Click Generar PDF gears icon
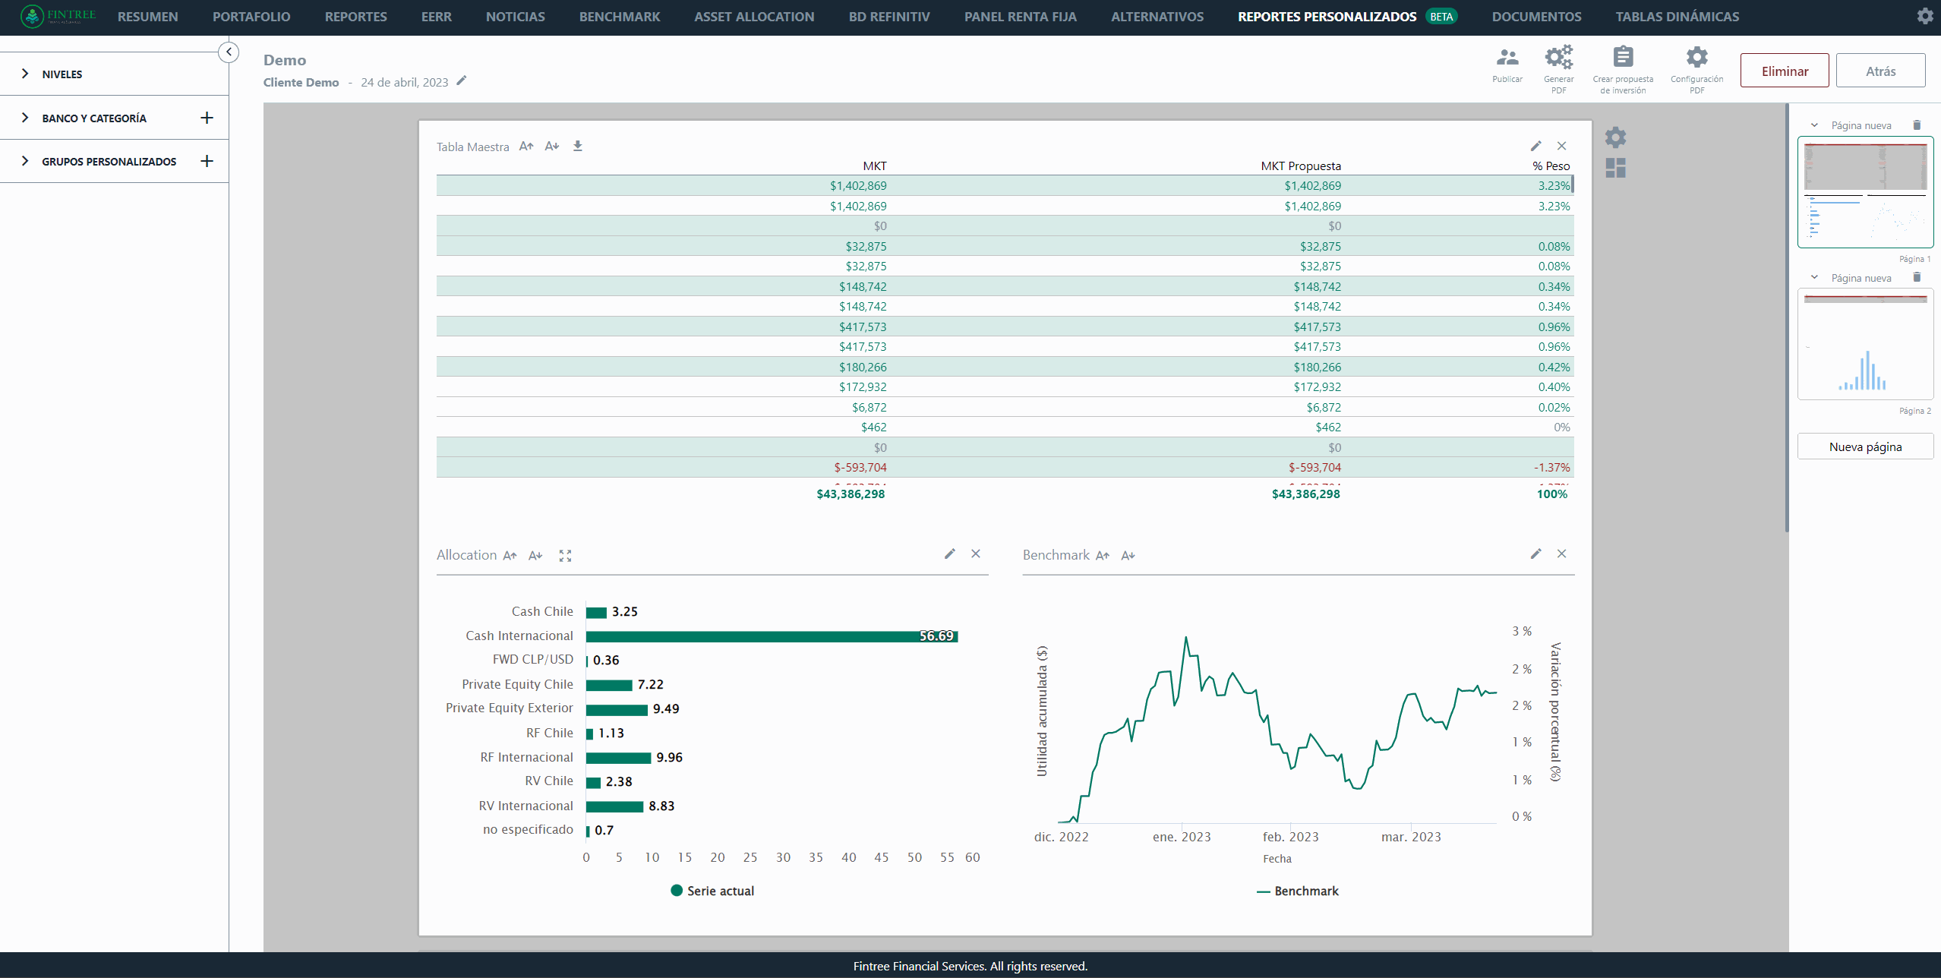 tap(1558, 58)
